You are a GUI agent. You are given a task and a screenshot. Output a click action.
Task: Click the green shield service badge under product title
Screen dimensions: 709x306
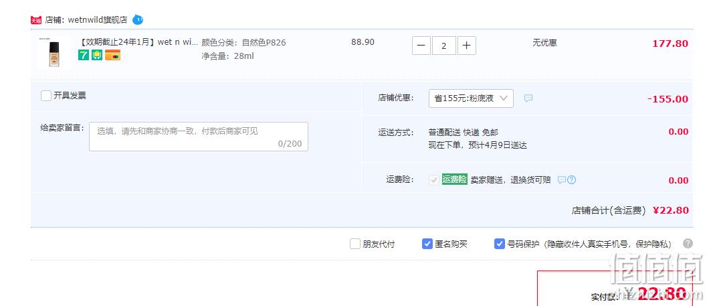tap(97, 55)
